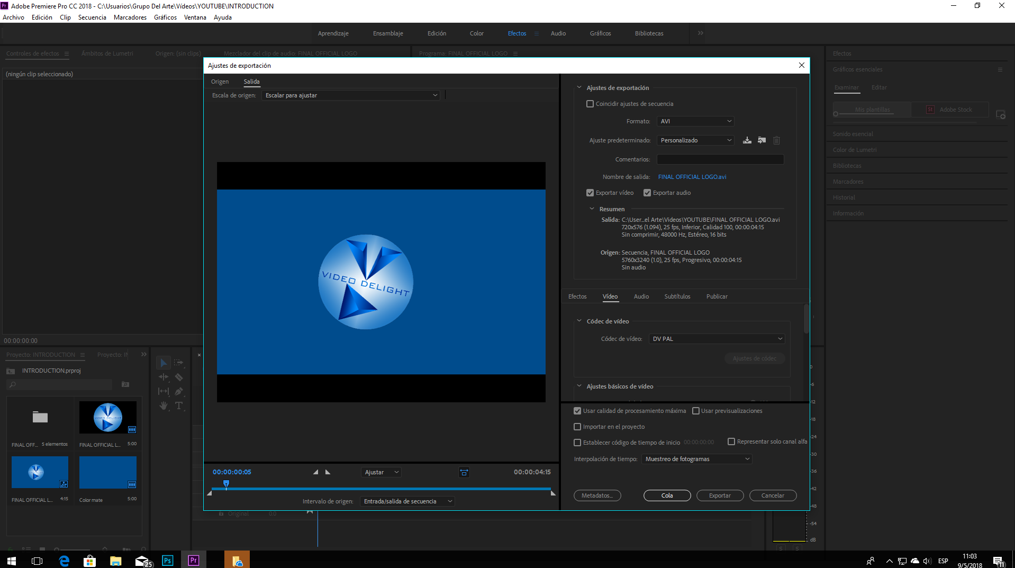Viewport: 1015px width, 568px height.
Task: Open the Ajustar zoom dropdown
Action: click(x=381, y=472)
